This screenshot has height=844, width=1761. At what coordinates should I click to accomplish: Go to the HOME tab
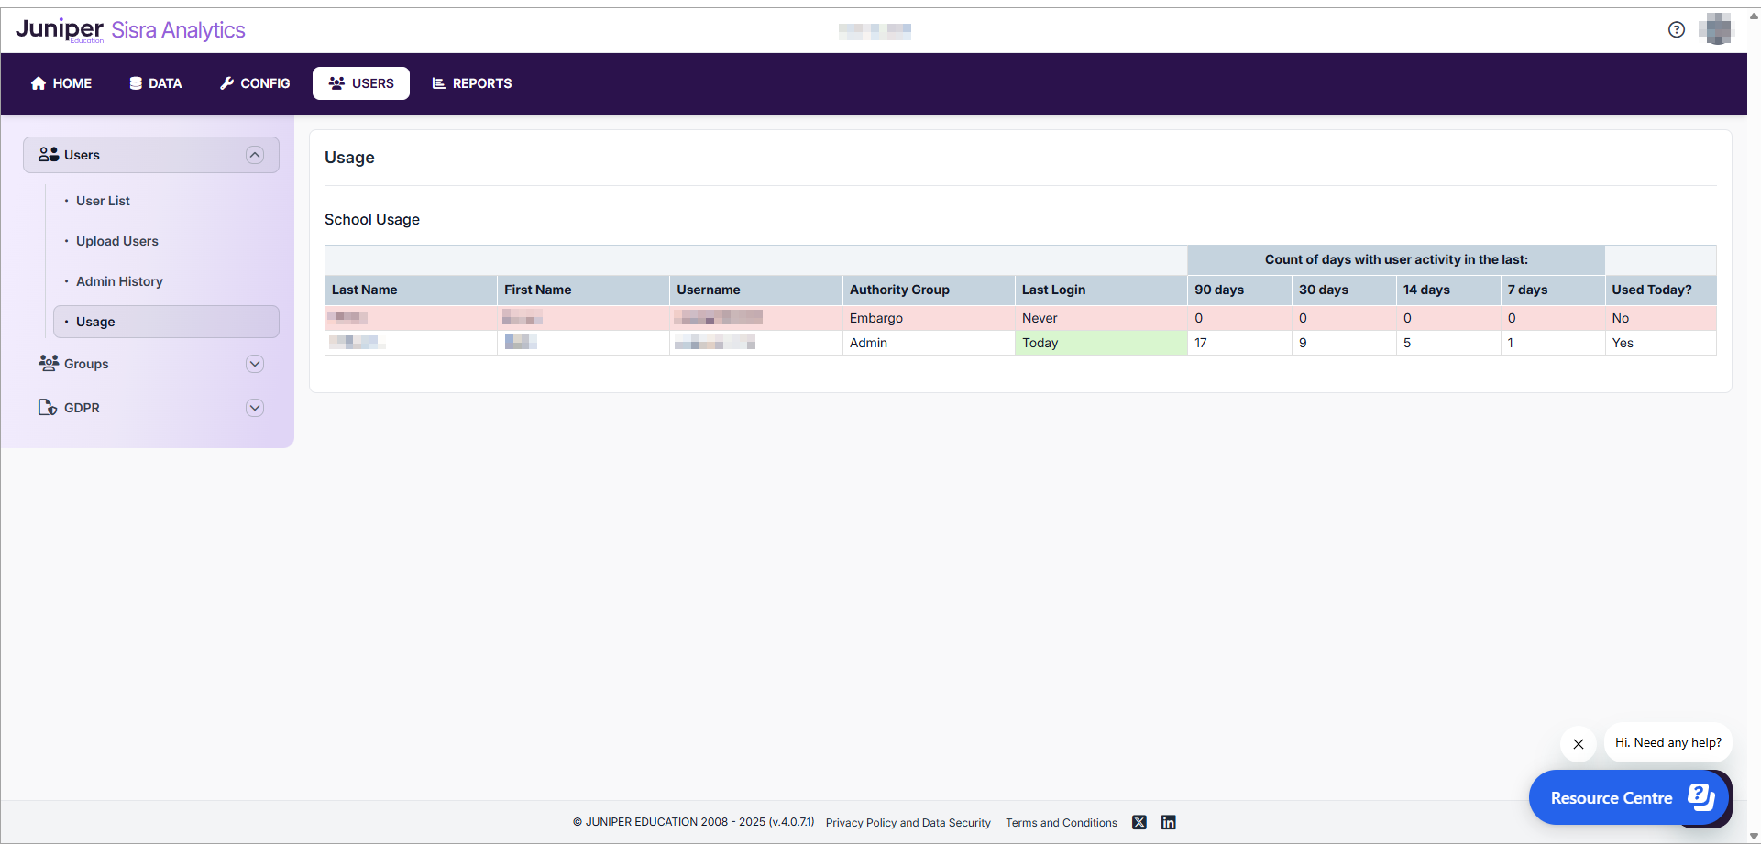tap(61, 83)
